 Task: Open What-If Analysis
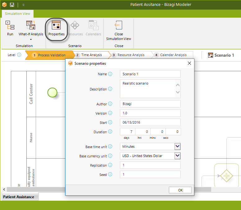[x=31, y=28]
